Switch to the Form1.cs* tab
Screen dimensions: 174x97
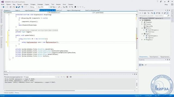pos(59,10)
